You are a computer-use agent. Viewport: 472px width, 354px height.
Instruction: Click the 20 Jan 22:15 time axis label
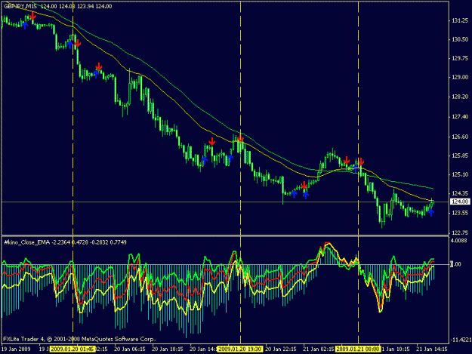point(280,349)
